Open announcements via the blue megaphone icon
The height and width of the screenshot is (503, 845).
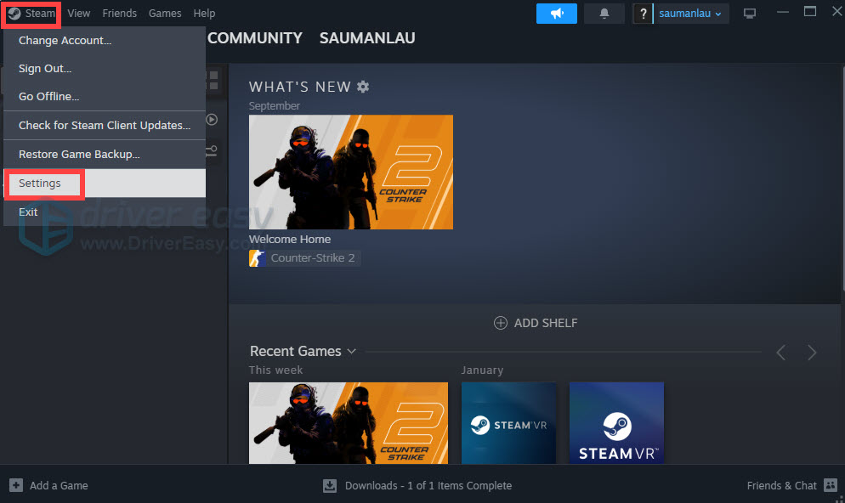[557, 13]
